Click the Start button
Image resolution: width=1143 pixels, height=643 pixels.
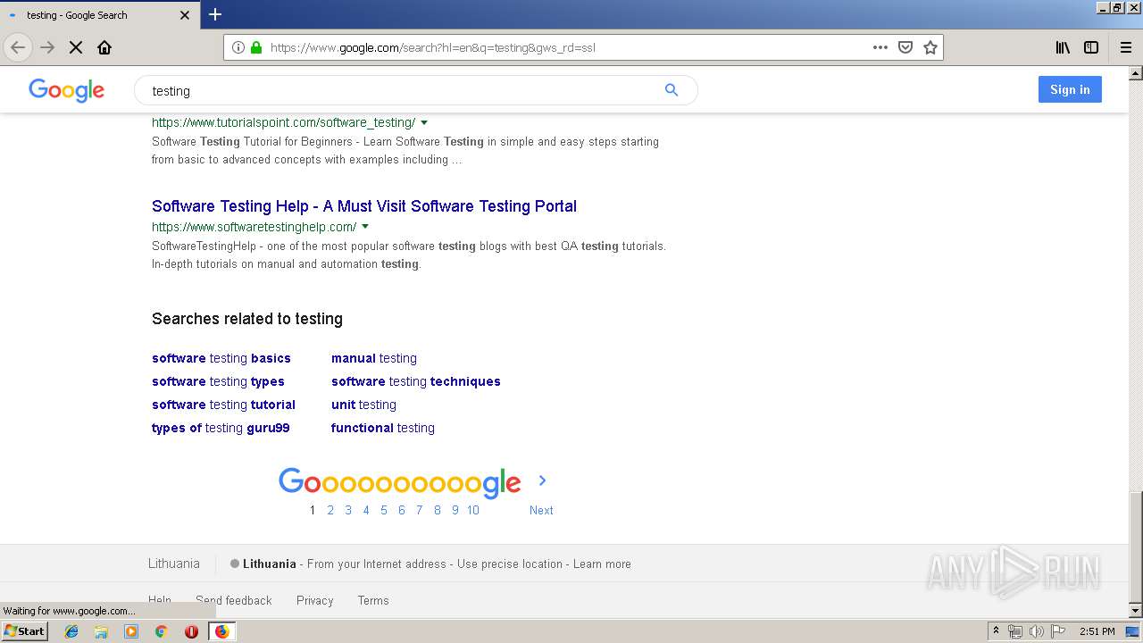pyautogui.click(x=25, y=631)
